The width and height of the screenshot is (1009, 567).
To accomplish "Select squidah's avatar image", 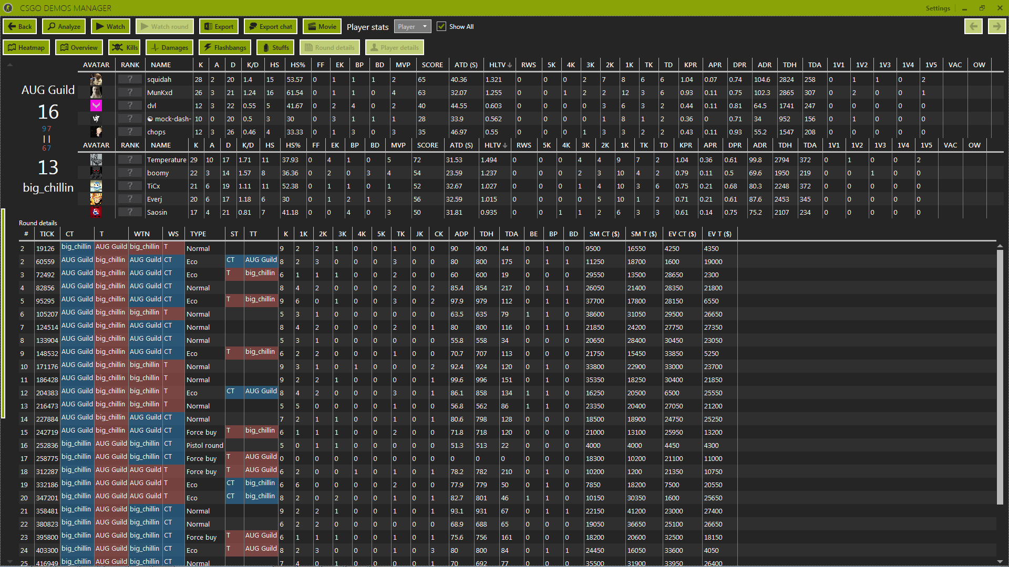I will (x=96, y=79).
